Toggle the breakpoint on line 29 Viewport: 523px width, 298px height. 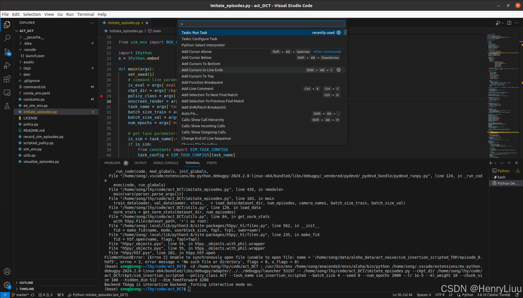click(102, 96)
